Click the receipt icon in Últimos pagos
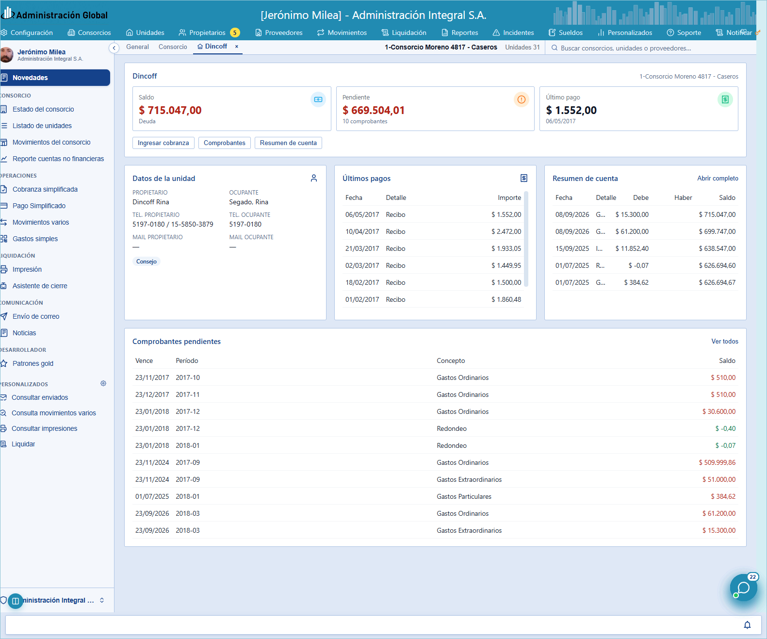Screen dimensions: 767x639 [x=524, y=178]
